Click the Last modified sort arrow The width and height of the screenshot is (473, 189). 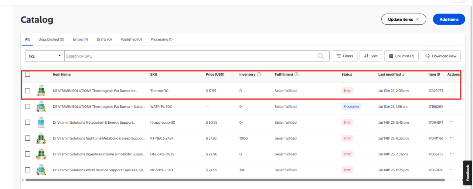coord(403,75)
